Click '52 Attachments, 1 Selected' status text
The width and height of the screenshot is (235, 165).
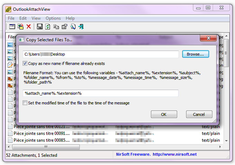point(31,155)
